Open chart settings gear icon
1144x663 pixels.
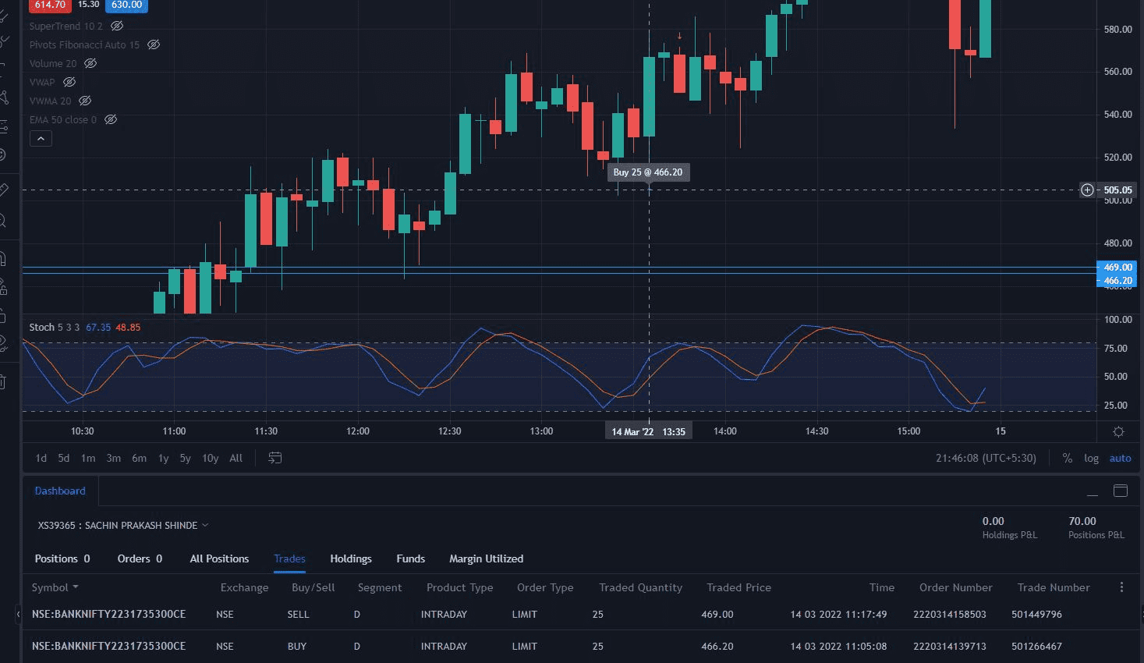point(1118,431)
